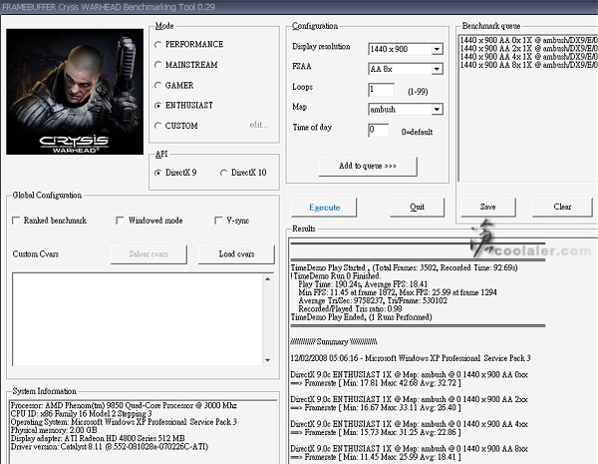Select the PERFORMANCE mode radio button
This screenshot has width=598, height=464.
(157, 44)
